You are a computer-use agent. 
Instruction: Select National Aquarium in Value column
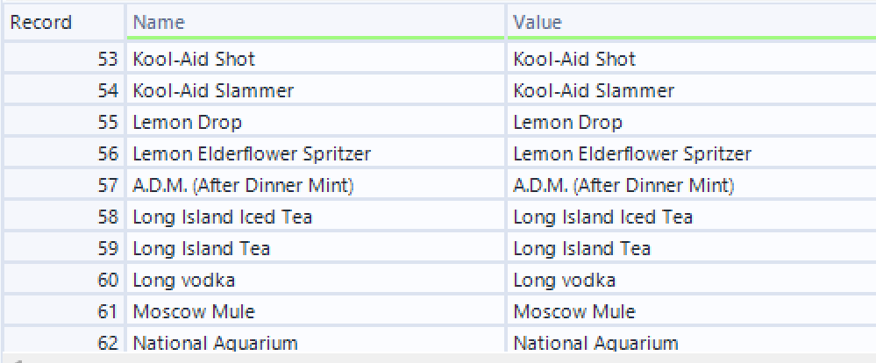(x=595, y=343)
